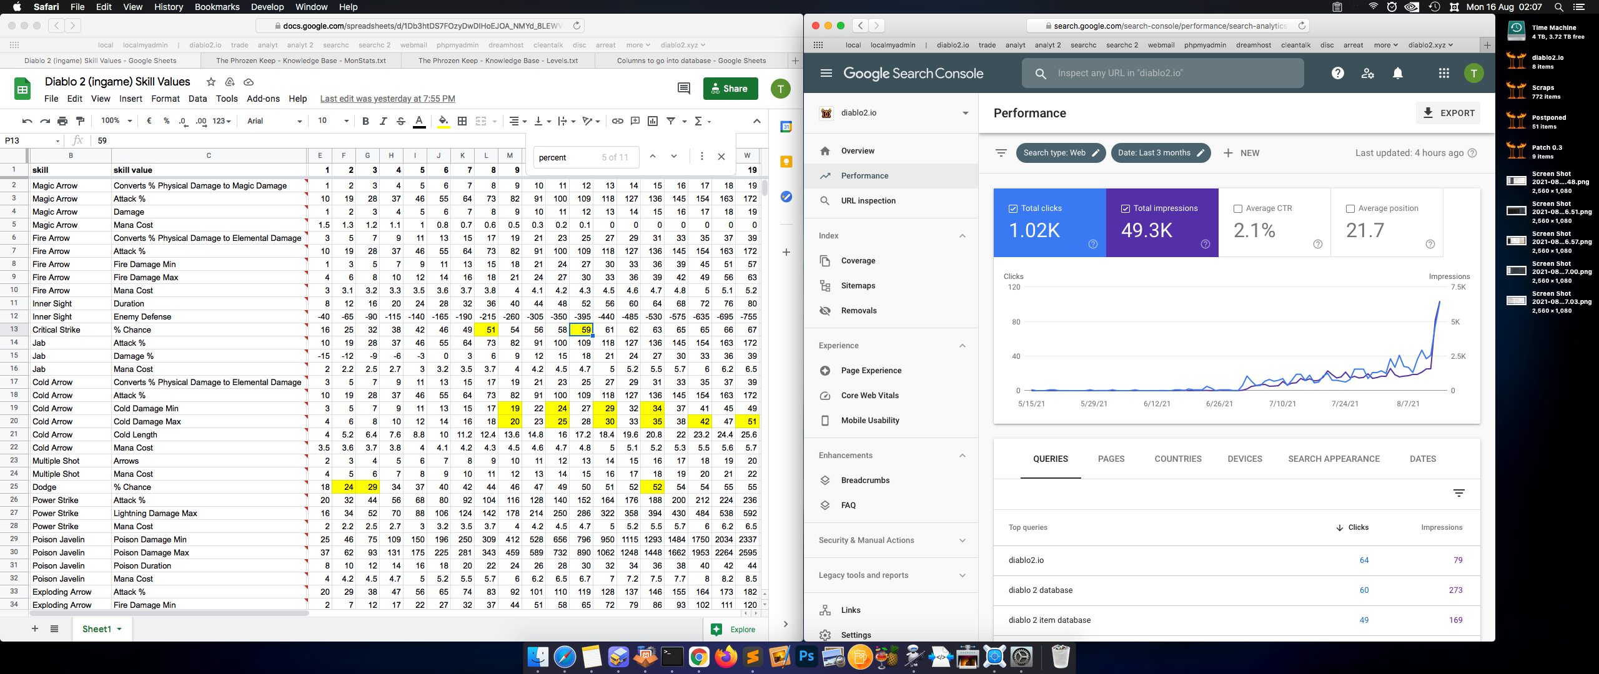Screen dimensions: 1599x674
Task: Toggle bold formatting in Sheets
Action: pos(365,121)
